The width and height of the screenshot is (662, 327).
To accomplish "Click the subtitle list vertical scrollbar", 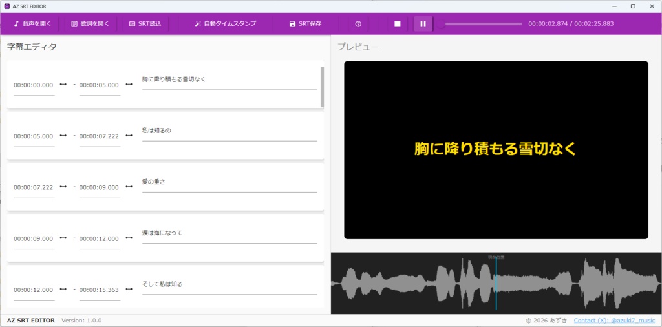I will pyautogui.click(x=322, y=87).
